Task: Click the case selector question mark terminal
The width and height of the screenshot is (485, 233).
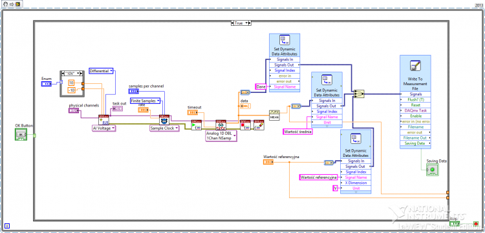Action: (x=35, y=135)
